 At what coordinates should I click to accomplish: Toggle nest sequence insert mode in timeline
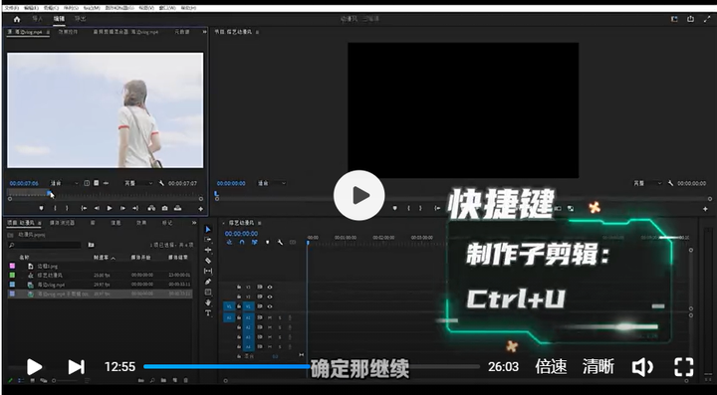[230, 242]
